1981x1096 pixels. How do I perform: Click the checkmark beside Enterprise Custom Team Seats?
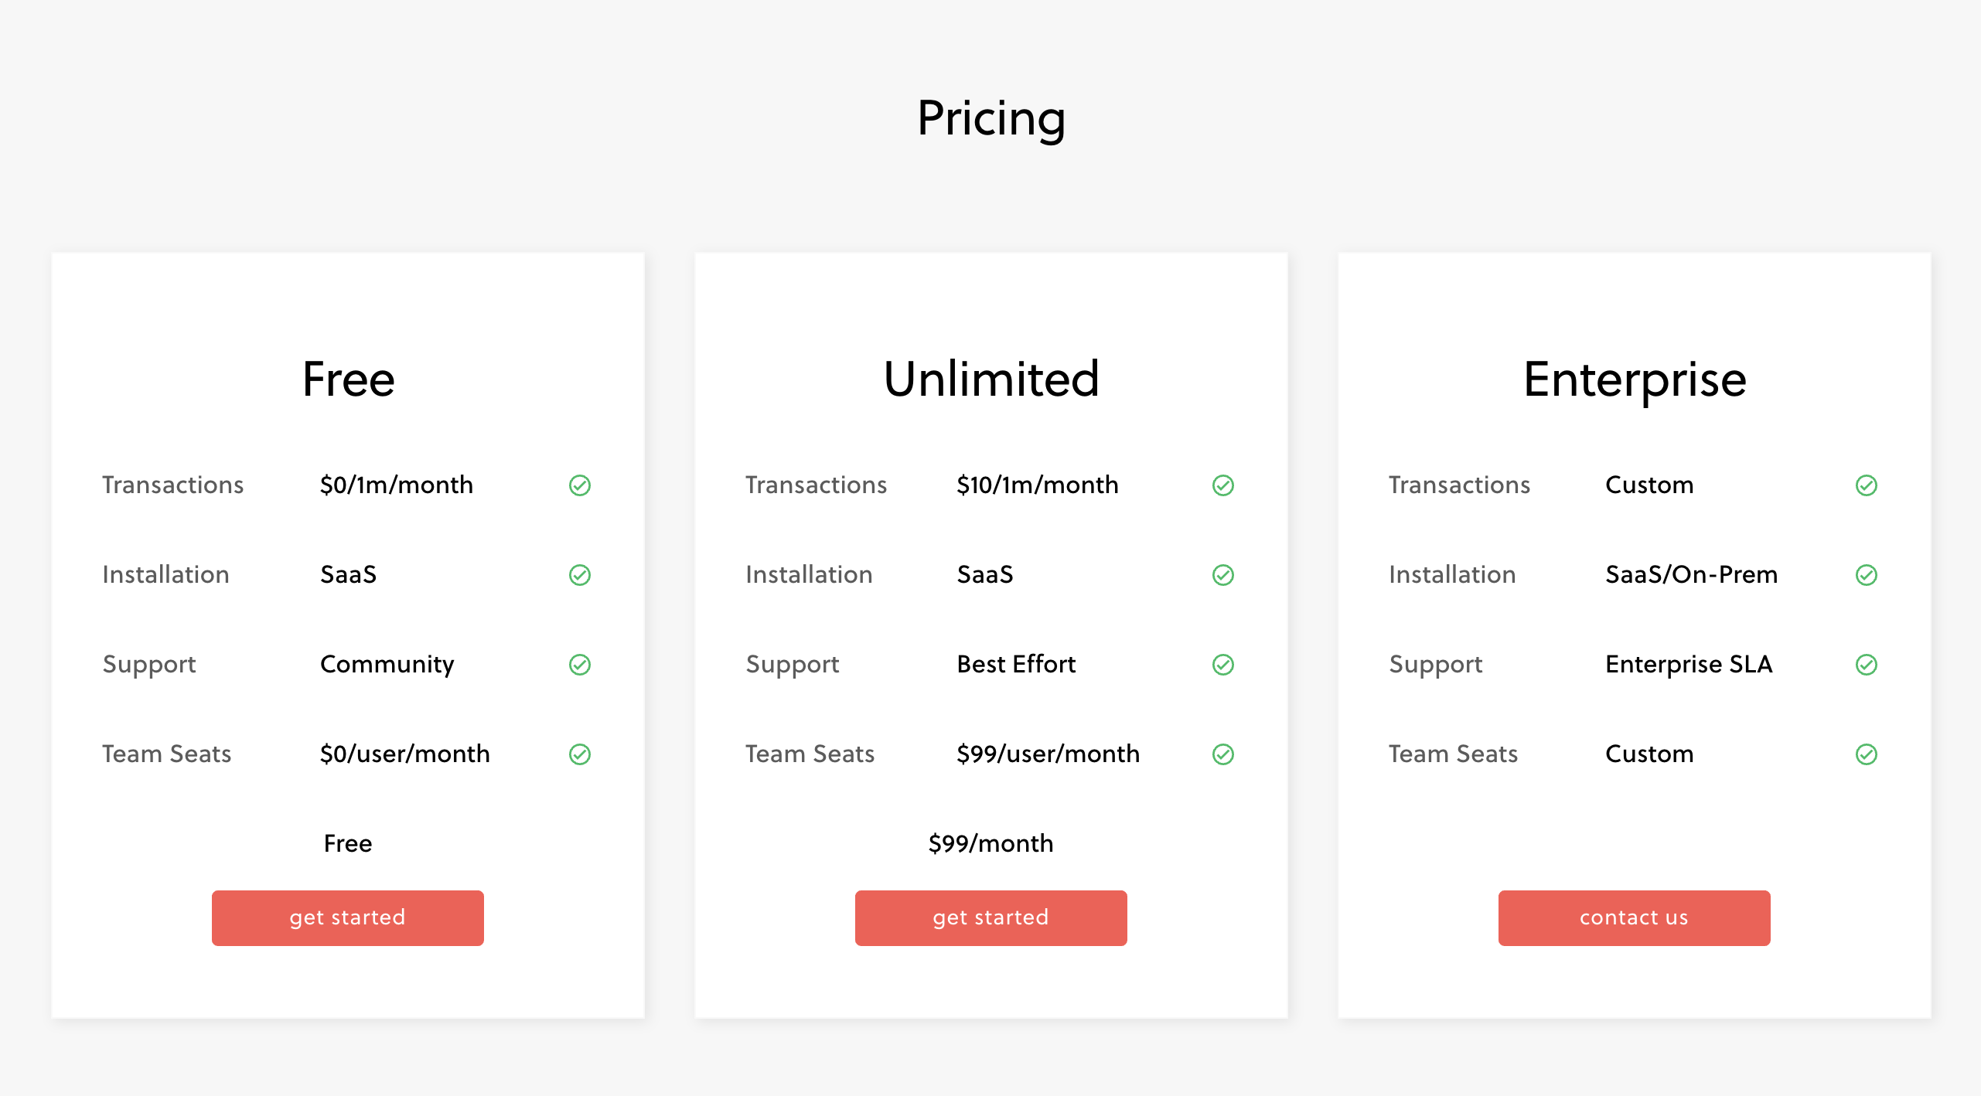click(x=1867, y=754)
